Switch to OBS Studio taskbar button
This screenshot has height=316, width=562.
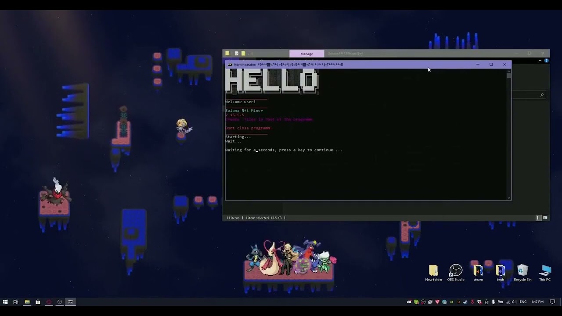point(60,302)
